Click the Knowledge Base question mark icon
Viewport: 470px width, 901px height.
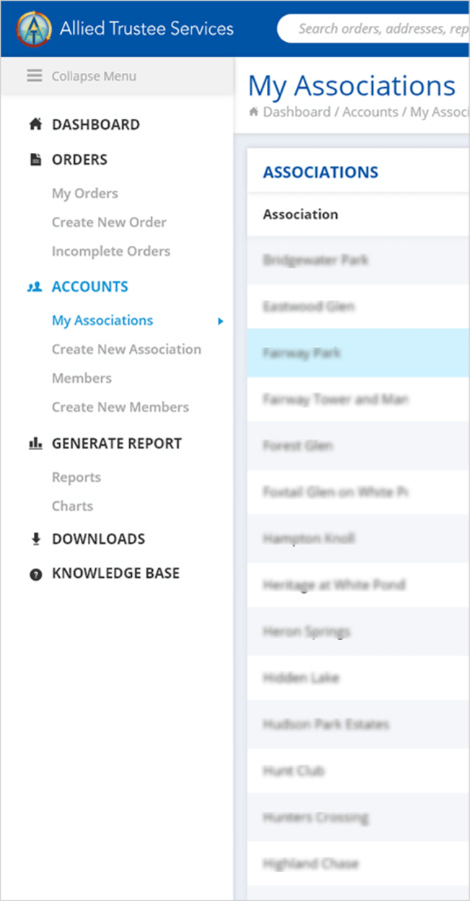[x=35, y=574]
